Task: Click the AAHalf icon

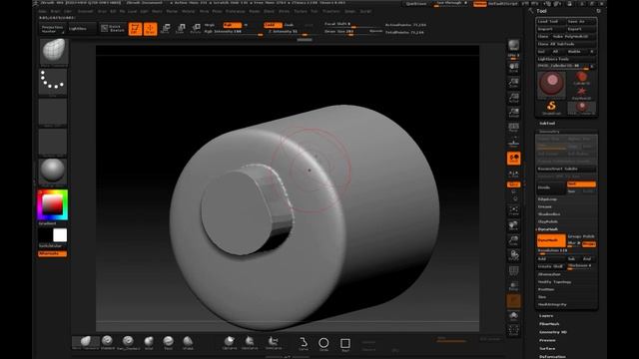Action: coord(514,113)
